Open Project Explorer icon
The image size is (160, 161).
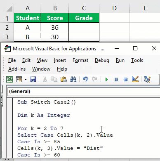pyautogui.click(x=147, y=79)
